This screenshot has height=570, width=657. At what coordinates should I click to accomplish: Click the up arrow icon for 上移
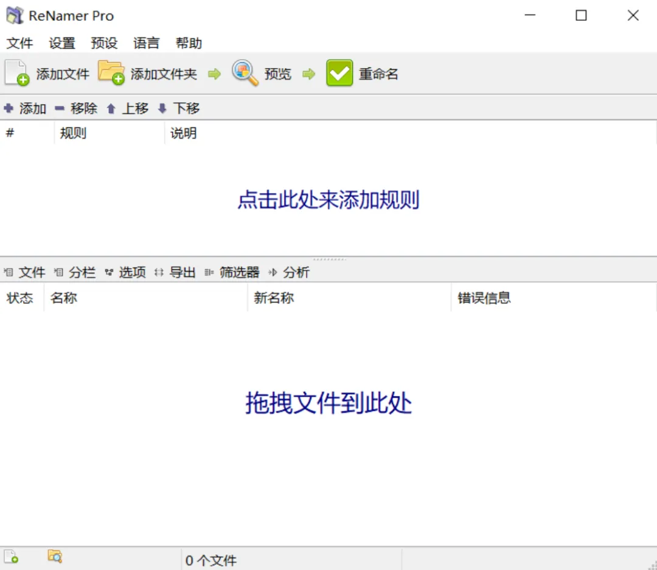point(111,108)
